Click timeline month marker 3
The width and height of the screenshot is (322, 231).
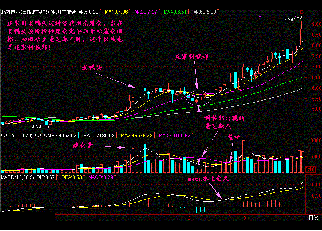pyautogui.click(x=244, y=218)
